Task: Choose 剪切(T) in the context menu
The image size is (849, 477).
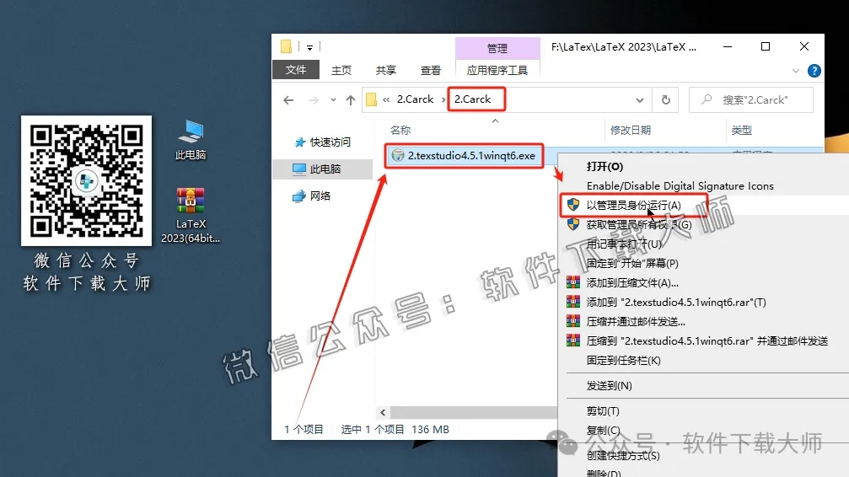Action: click(603, 411)
